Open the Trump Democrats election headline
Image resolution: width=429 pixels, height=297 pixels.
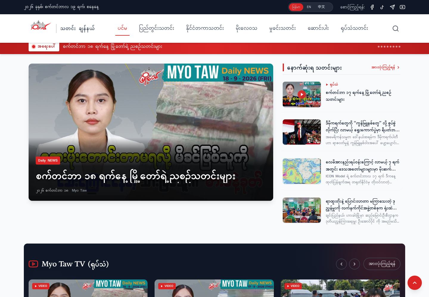coord(363,127)
